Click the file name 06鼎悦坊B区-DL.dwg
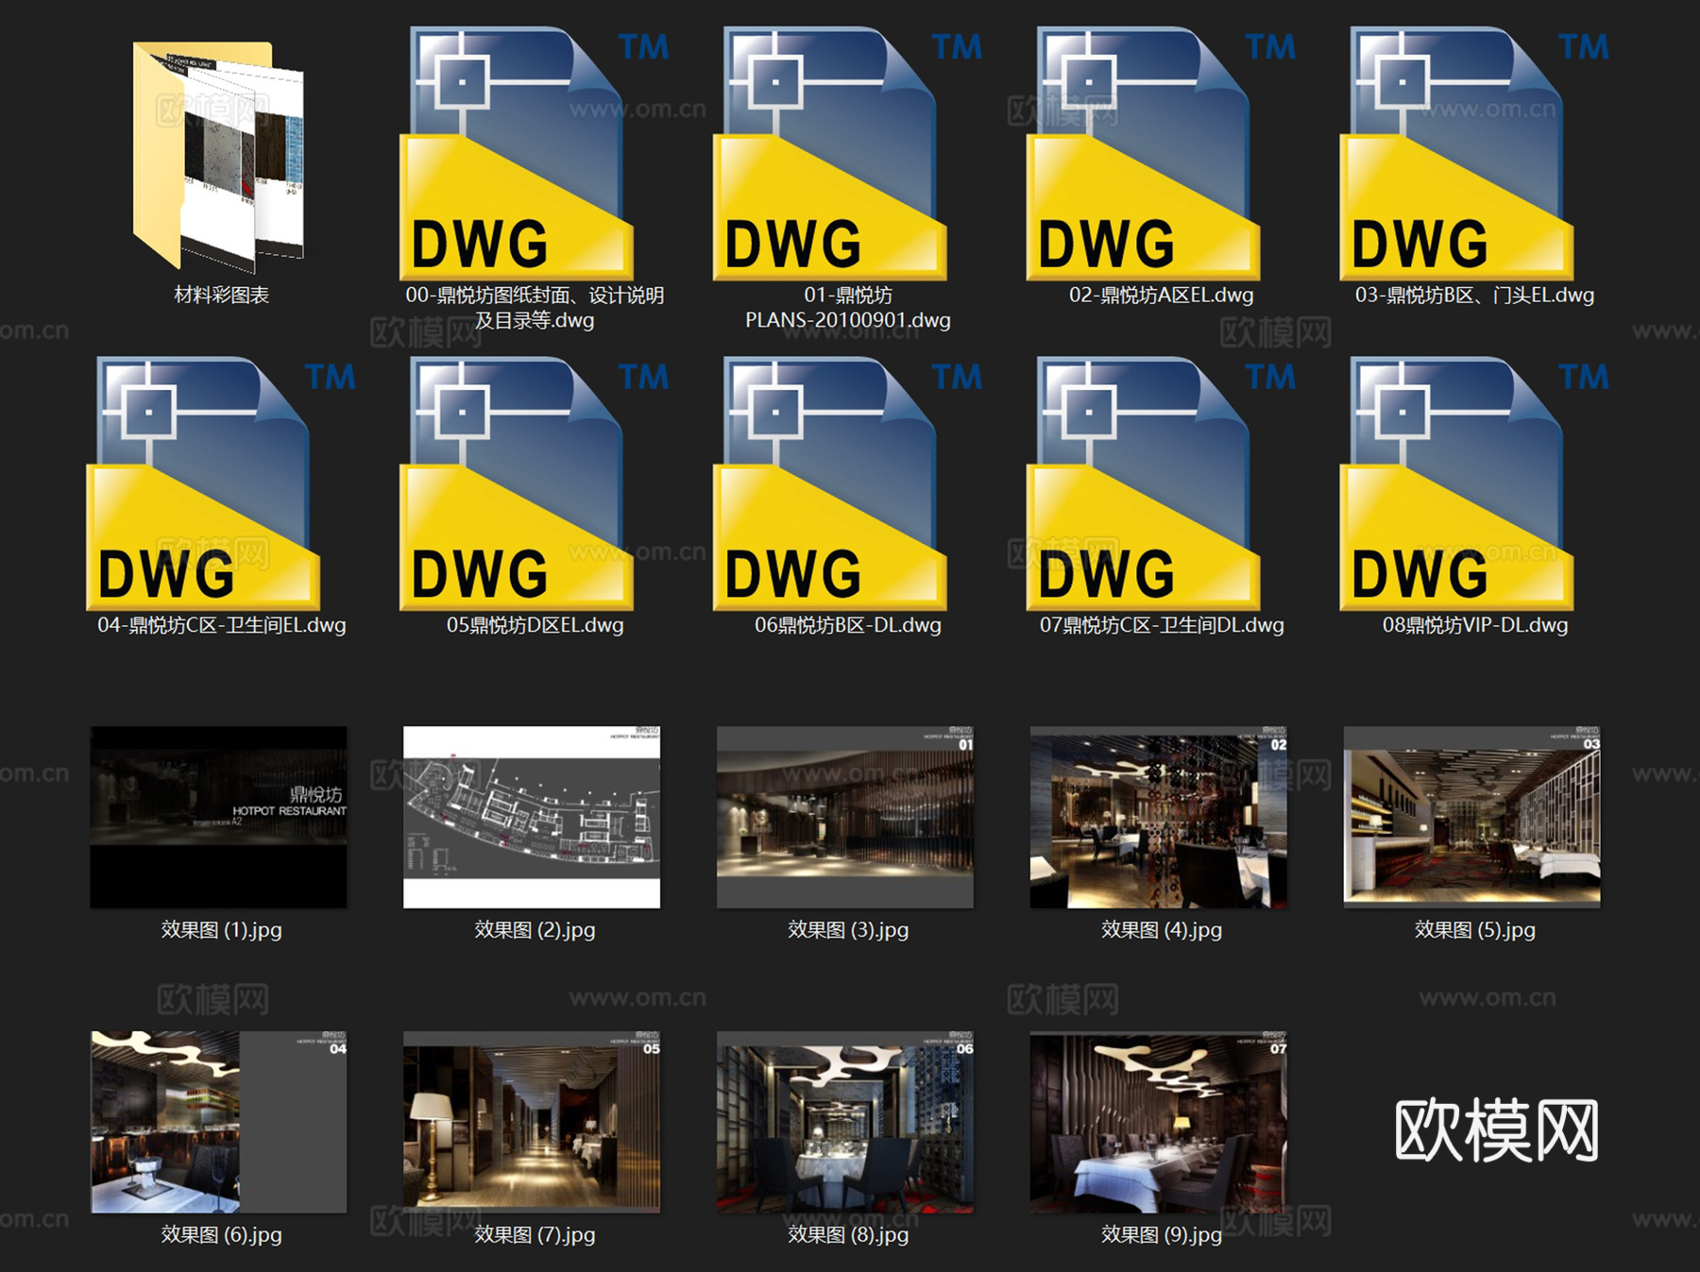1700x1272 pixels. [x=848, y=625]
